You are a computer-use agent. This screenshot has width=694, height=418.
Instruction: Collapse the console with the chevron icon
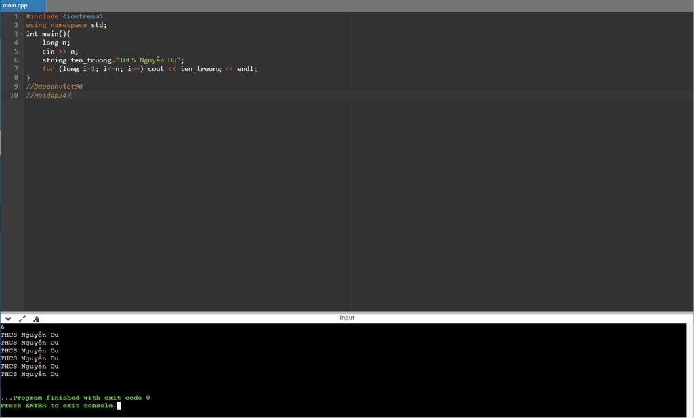(x=8, y=318)
